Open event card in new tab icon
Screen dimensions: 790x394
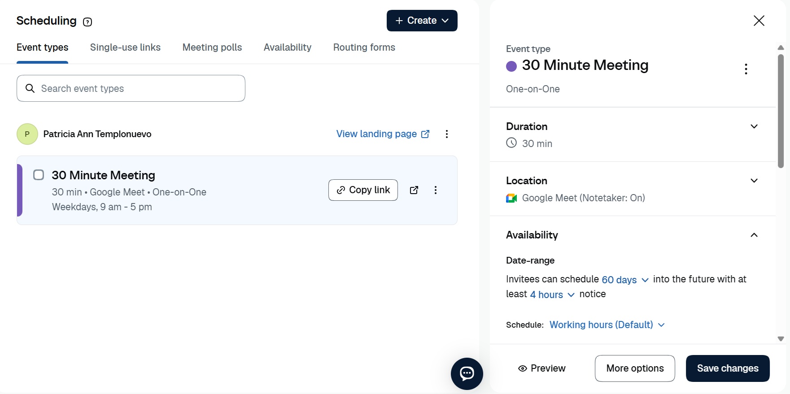coord(414,190)
